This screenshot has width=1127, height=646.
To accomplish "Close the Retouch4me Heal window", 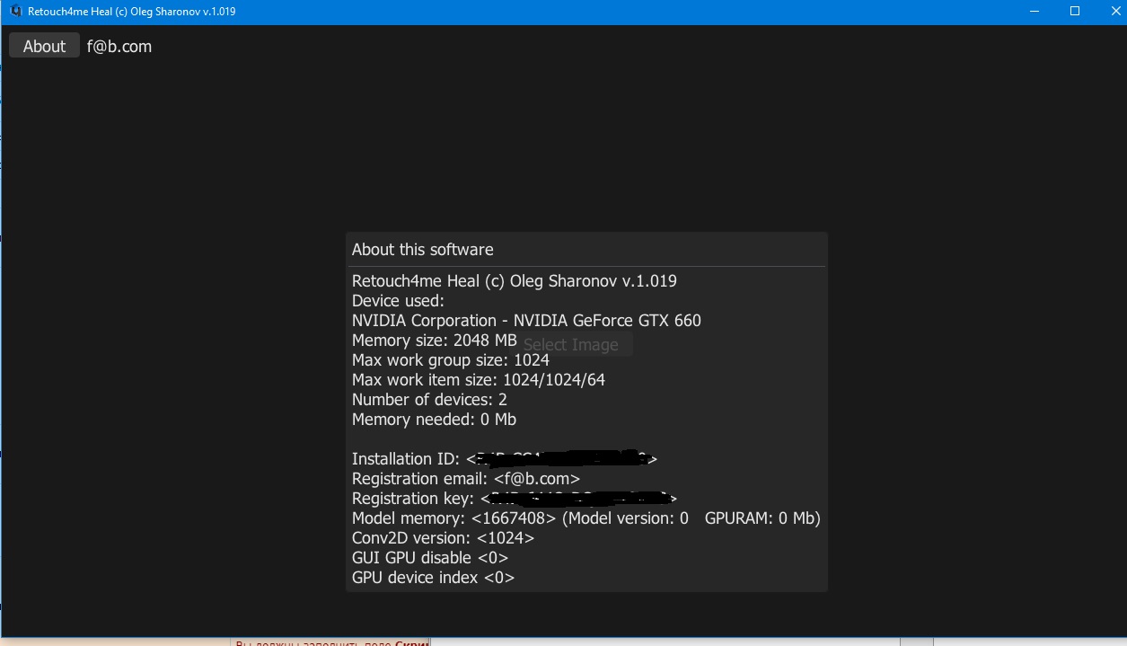I will [1115, 12].
